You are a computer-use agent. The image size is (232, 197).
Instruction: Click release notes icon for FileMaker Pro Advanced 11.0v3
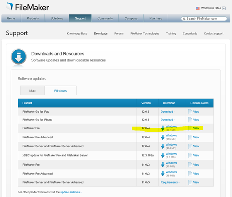pyautogui.click(x=190, y=173)
